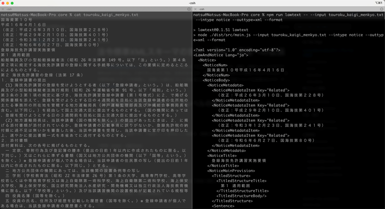Click "国海技第４０１号" amendment line in the left pane

55,35
